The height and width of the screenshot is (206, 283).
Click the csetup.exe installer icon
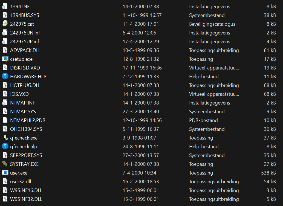[x=5, y=59]
